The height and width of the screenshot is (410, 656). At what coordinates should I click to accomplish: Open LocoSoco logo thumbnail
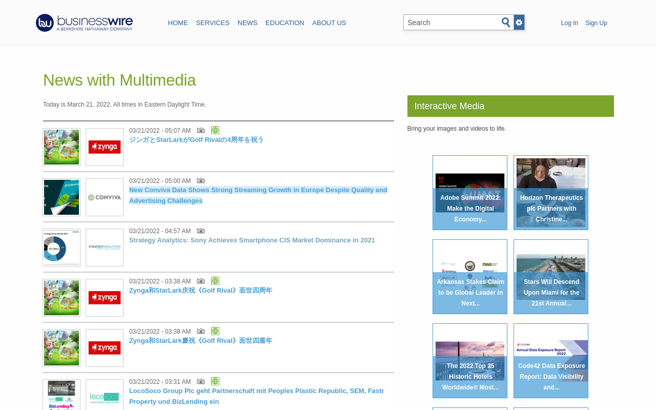(105, 395)
